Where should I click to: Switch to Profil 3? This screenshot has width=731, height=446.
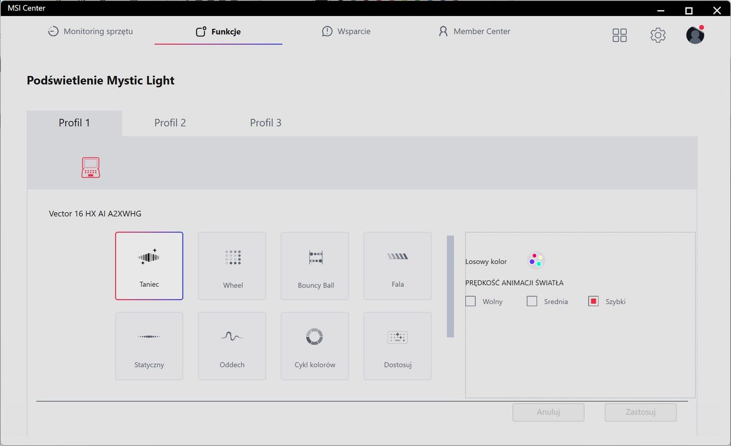[266, 123]
